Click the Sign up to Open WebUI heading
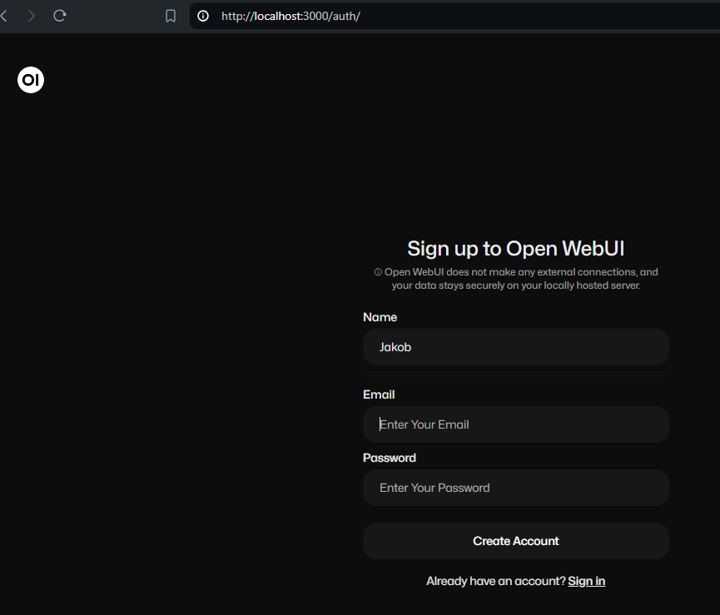Viewport: 720px width, 615px height. [516, 248]
